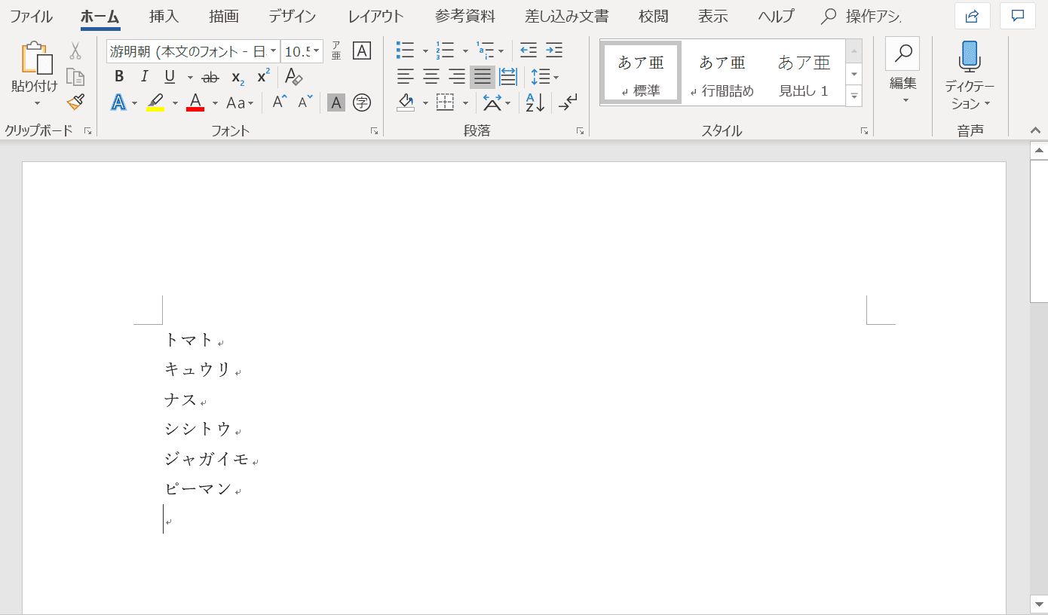Image resolution: width=1048 pixels, height=615 pixels.
Task: Click the vertical scrollbar thumb
Action: point(1038,232)
